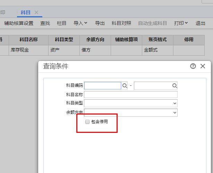Open 辅助核算设置 from toolbar
This screenshot has height=173, width=213.
click(x=19, y=23)
